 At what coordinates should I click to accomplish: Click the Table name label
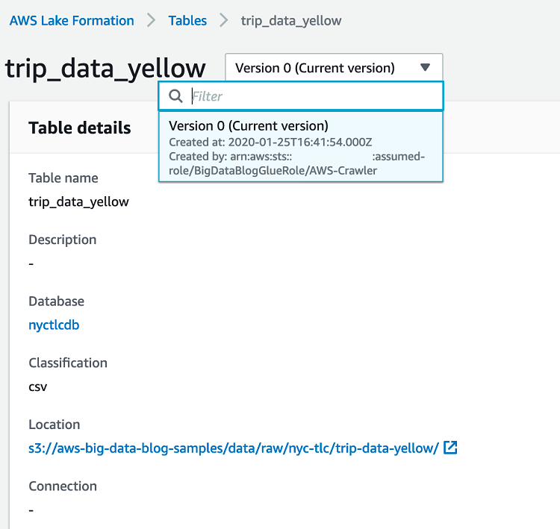point(63,178)
